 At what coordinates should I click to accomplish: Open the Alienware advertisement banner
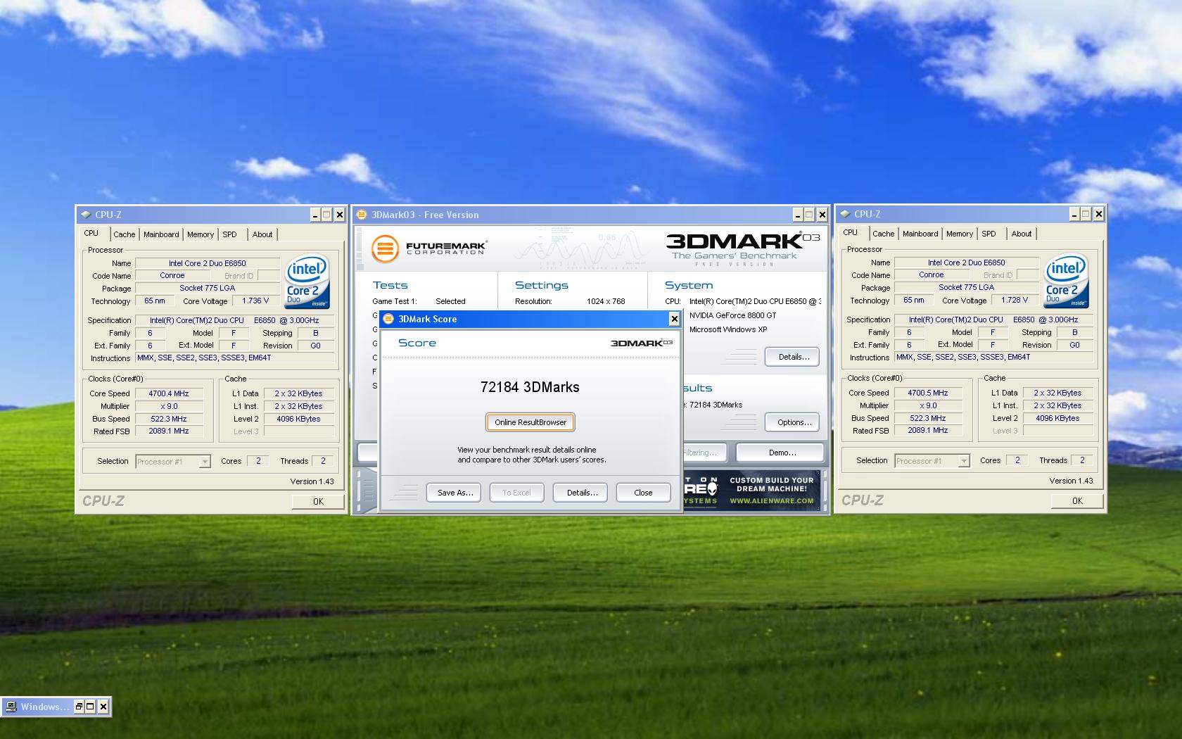tap(751, 490)
